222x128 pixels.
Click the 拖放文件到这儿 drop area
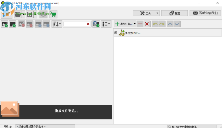[x=56, y=112]
